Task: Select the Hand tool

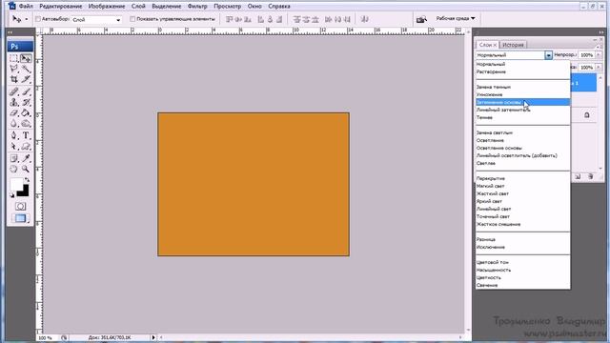Action: (14, 169)
